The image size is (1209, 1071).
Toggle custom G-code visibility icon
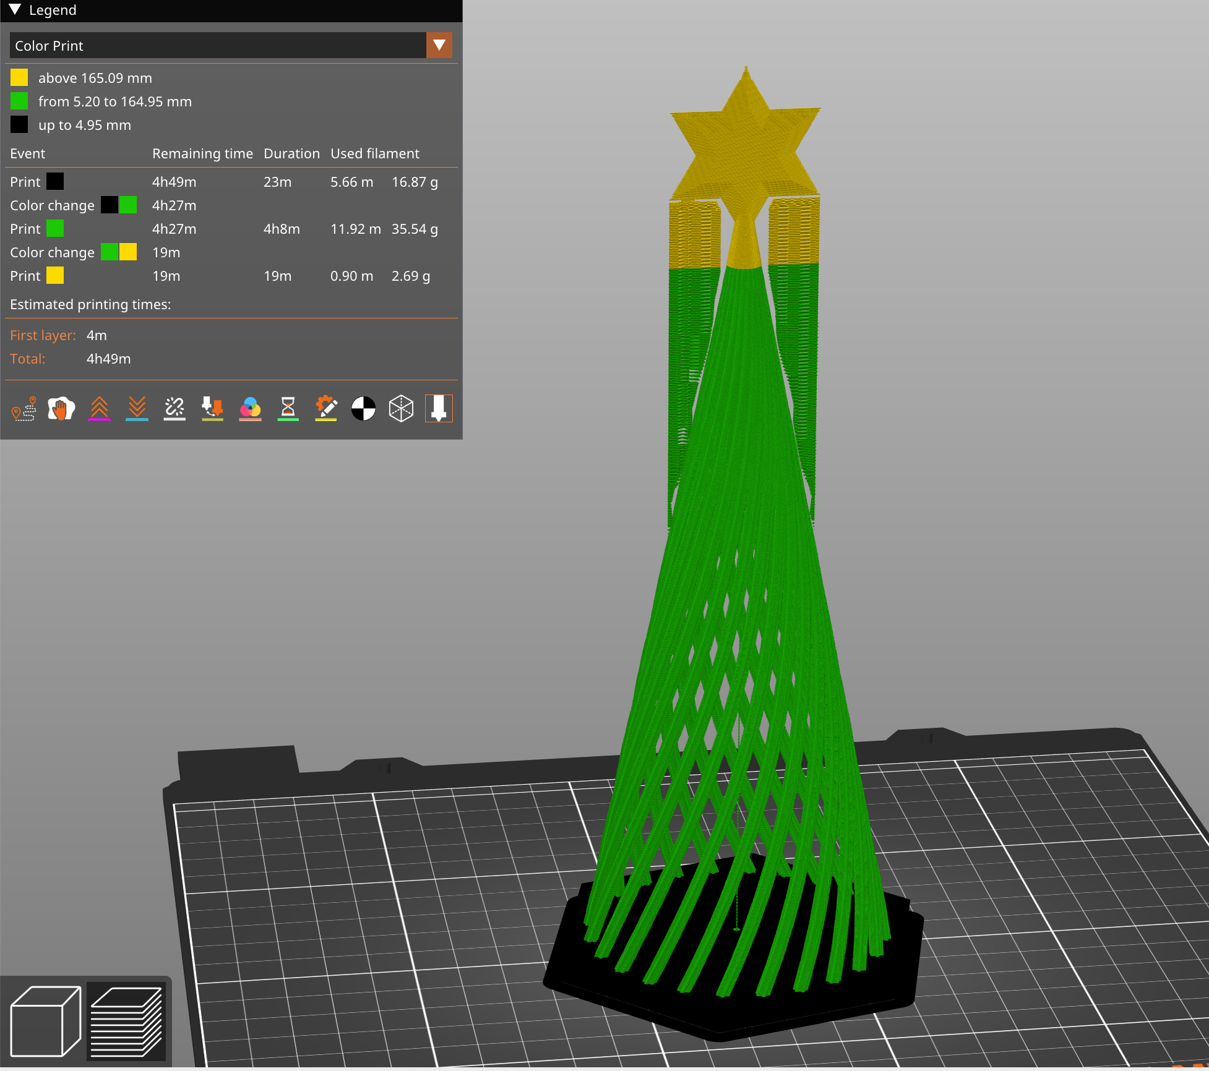pyautogui.click(x=325, y=409)
